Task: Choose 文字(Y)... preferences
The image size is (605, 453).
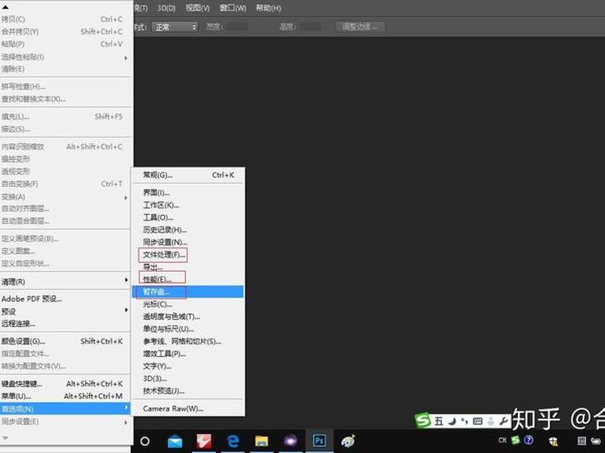Action: pyautogui.click(x=188, y=366)
